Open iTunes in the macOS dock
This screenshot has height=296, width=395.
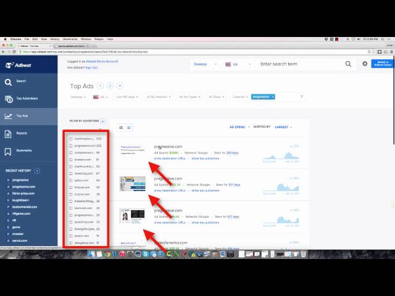tap(122, 254)
